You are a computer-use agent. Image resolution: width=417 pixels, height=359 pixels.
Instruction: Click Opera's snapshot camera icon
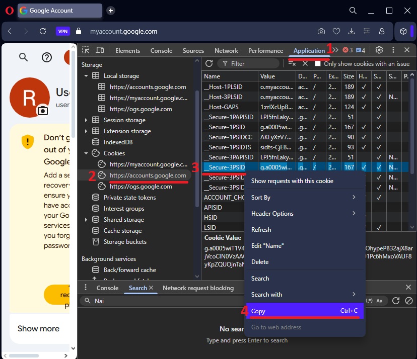coord(321,31)
